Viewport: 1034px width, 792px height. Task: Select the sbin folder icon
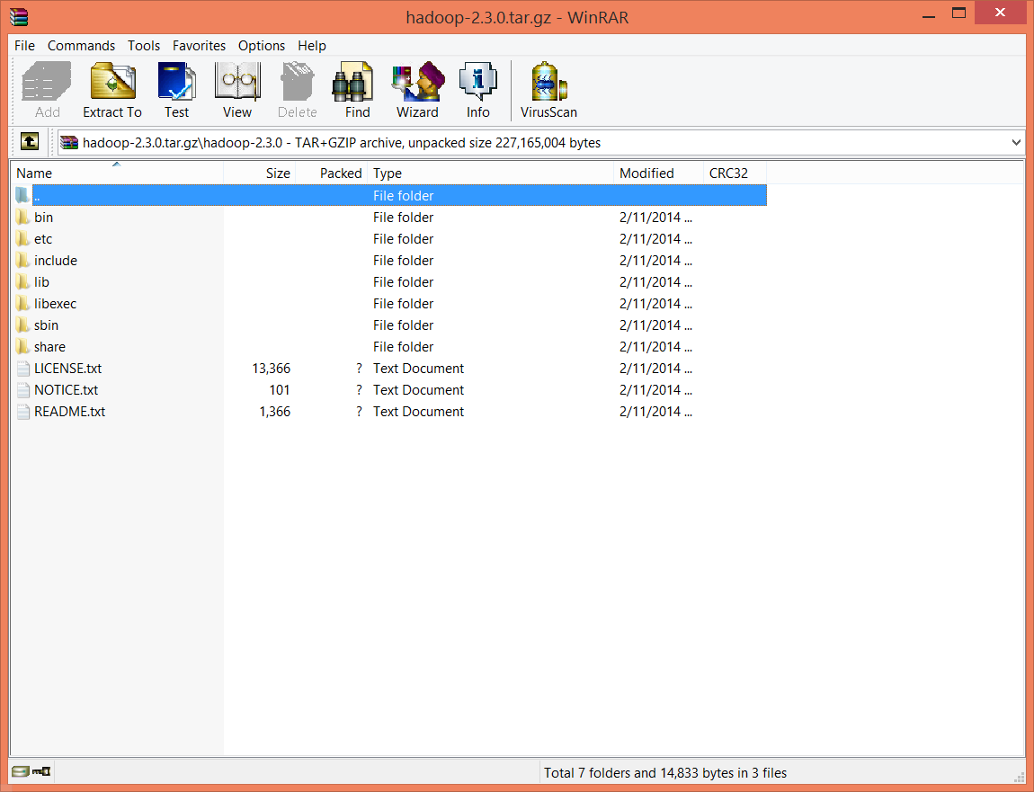(22, 325)
